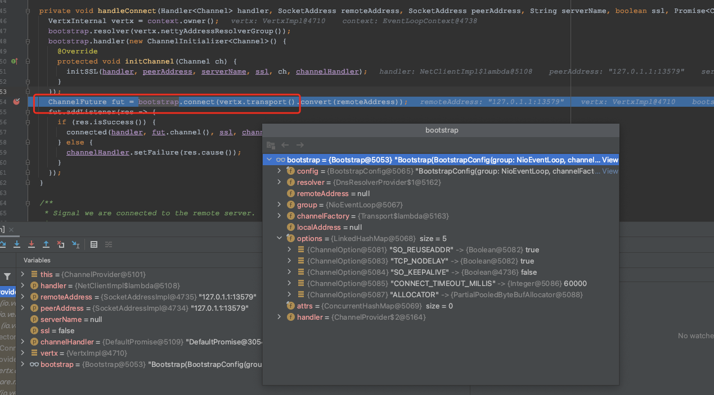Expand the resolver node
Screen dimensions: 714x395
click(x=279, y=183)
